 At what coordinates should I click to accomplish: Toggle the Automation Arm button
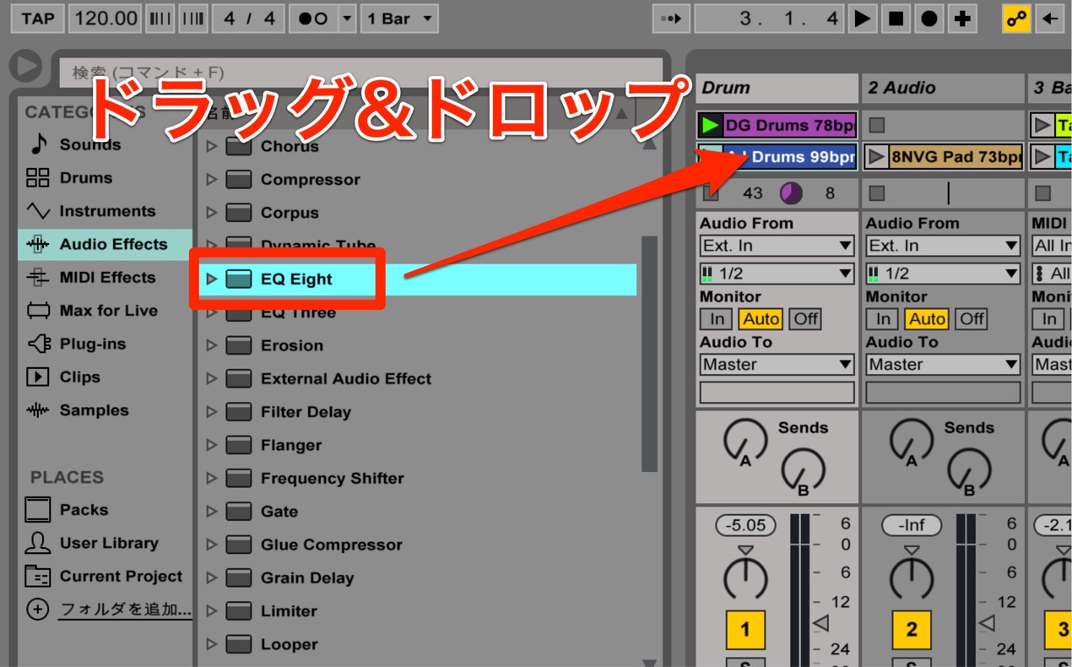[1016, 19]
